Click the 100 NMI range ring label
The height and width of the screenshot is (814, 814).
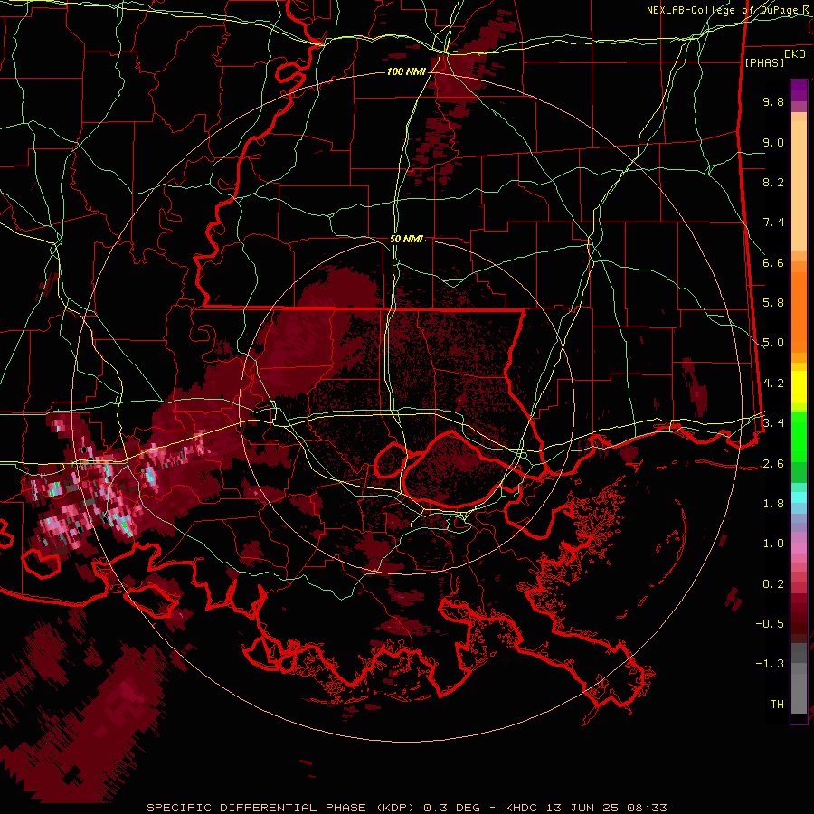[405, 71]
